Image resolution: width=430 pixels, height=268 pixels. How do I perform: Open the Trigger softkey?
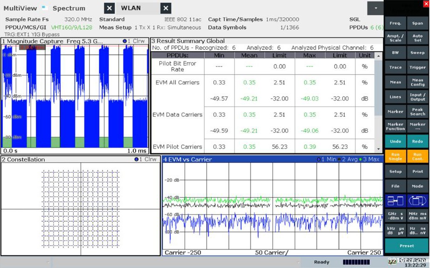point(417,67)
